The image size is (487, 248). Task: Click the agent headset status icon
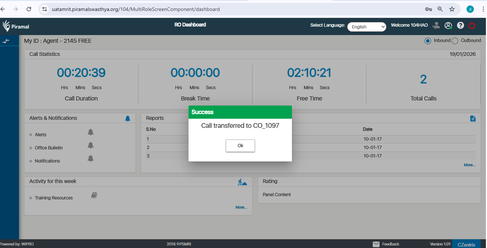point(436,26)
